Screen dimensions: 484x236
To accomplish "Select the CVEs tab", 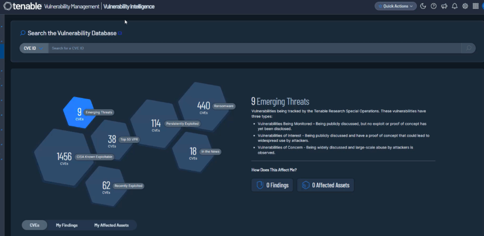I will point(35,225).
